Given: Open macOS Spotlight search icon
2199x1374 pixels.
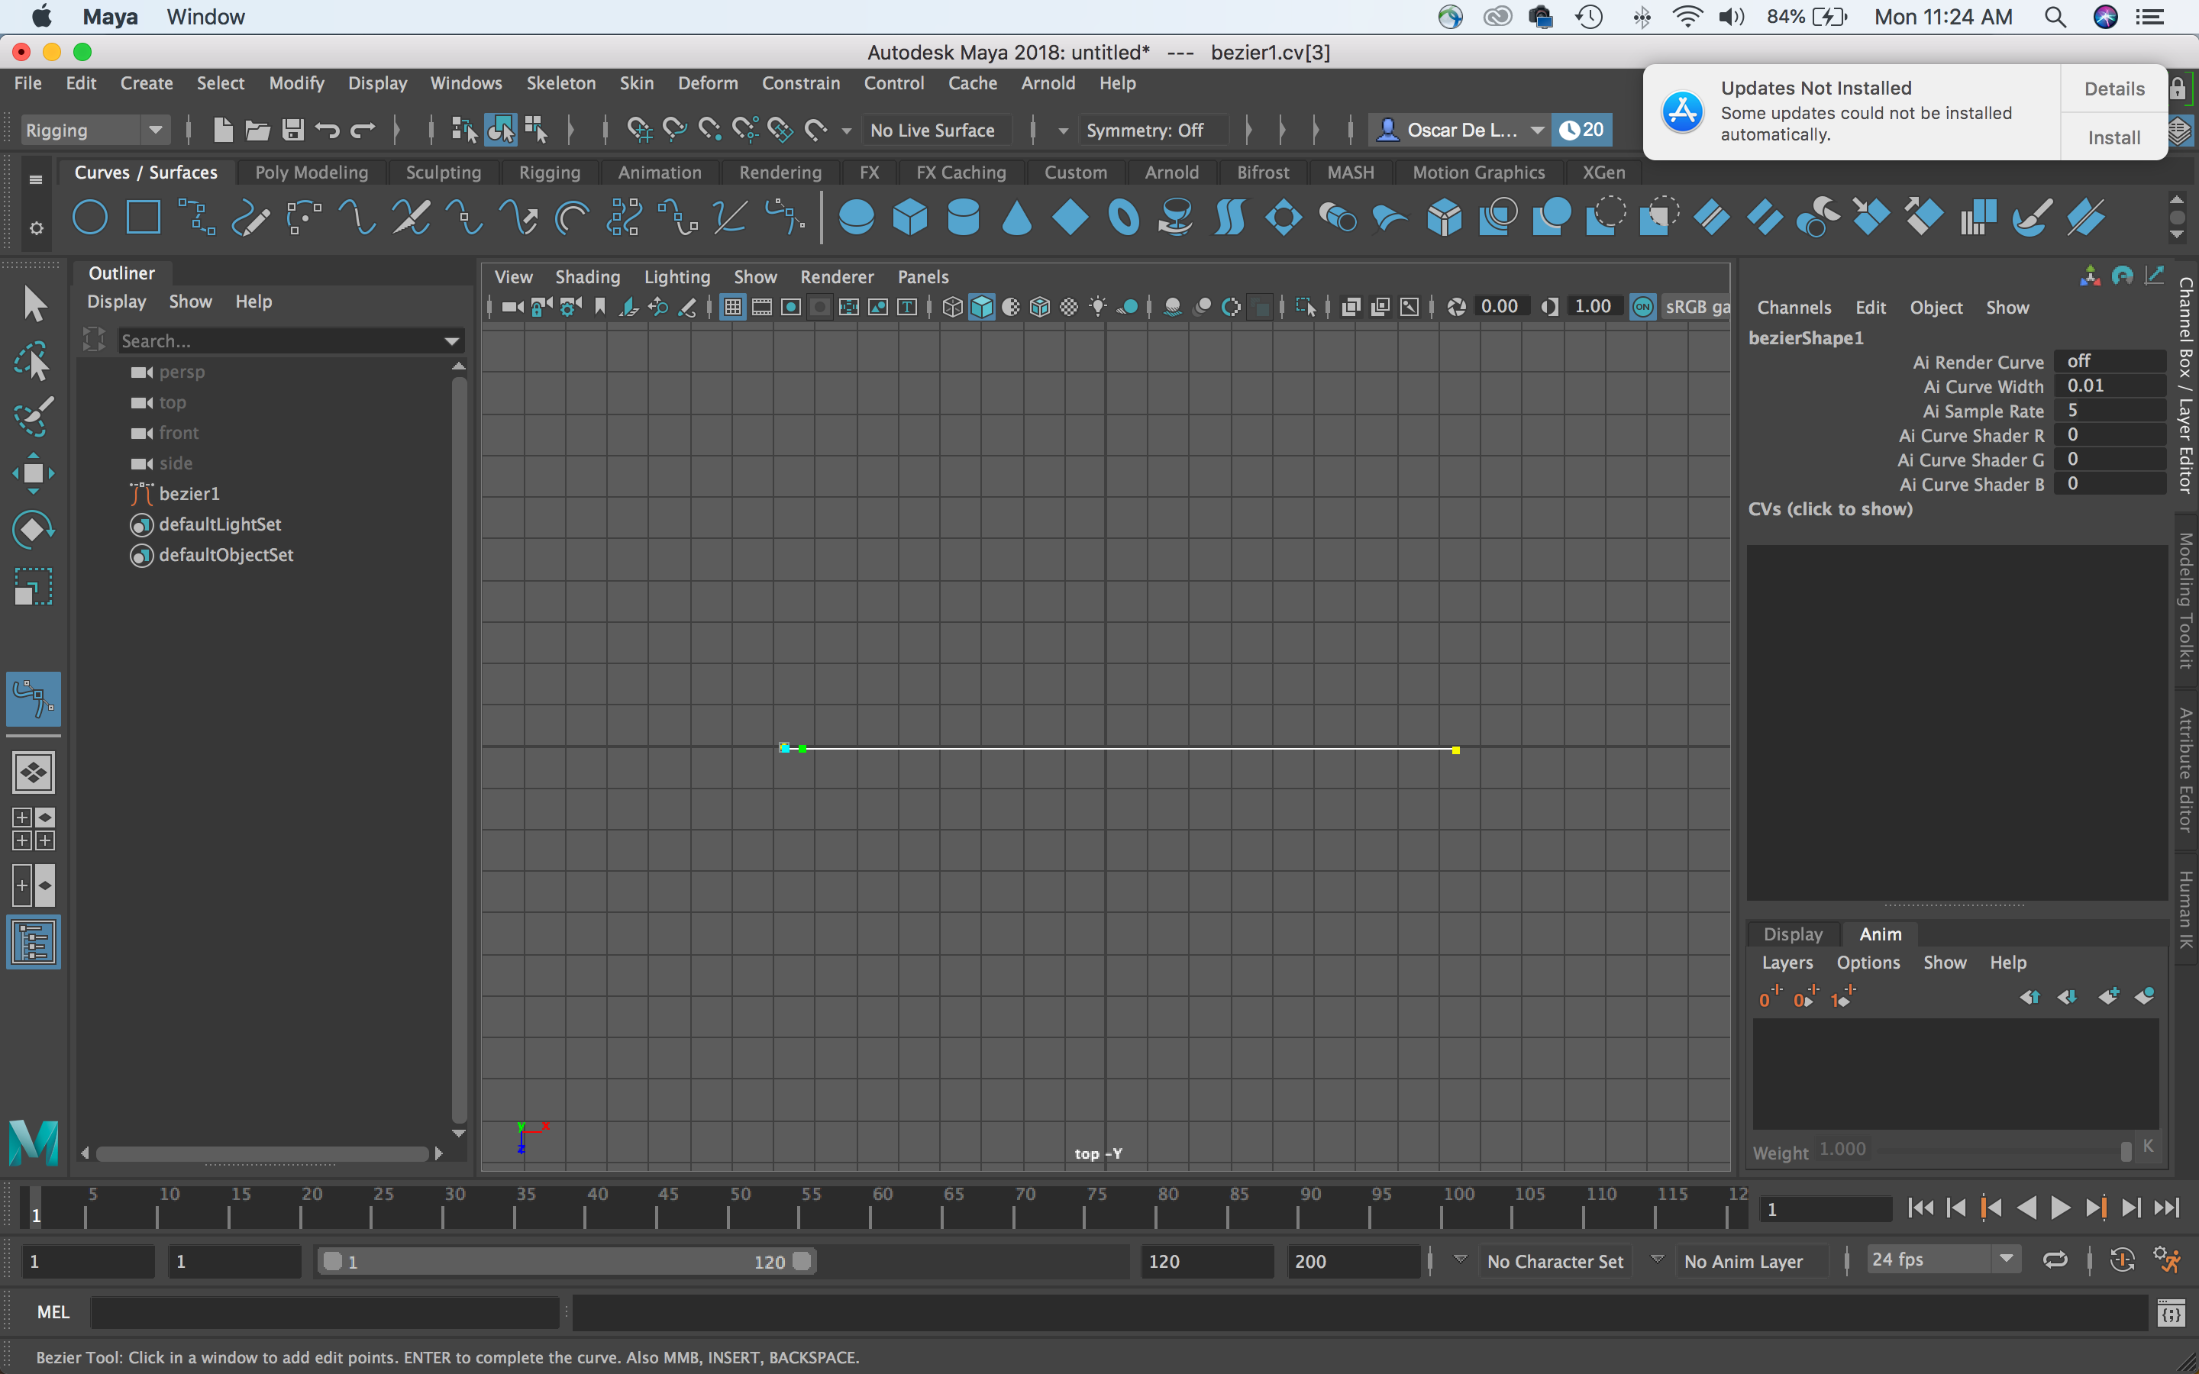Looking at the screenshot, I should pyautogui.click(x=2055, y=16).
